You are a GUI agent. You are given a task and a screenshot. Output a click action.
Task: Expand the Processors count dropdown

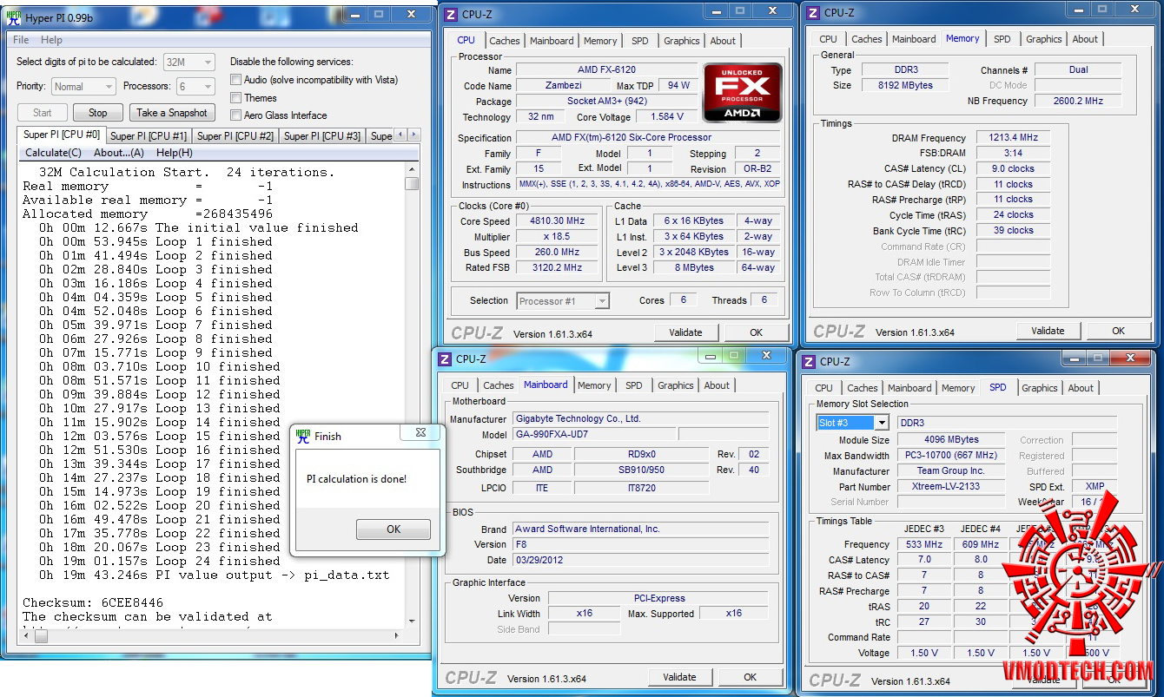pos(195,87)
